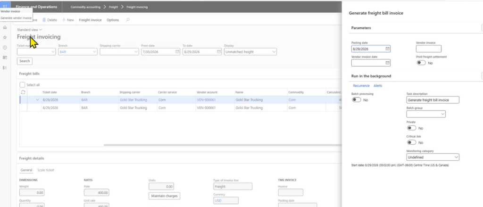Open the Freight invoice menu
The image size is (483, 207).
click(90, 20)
